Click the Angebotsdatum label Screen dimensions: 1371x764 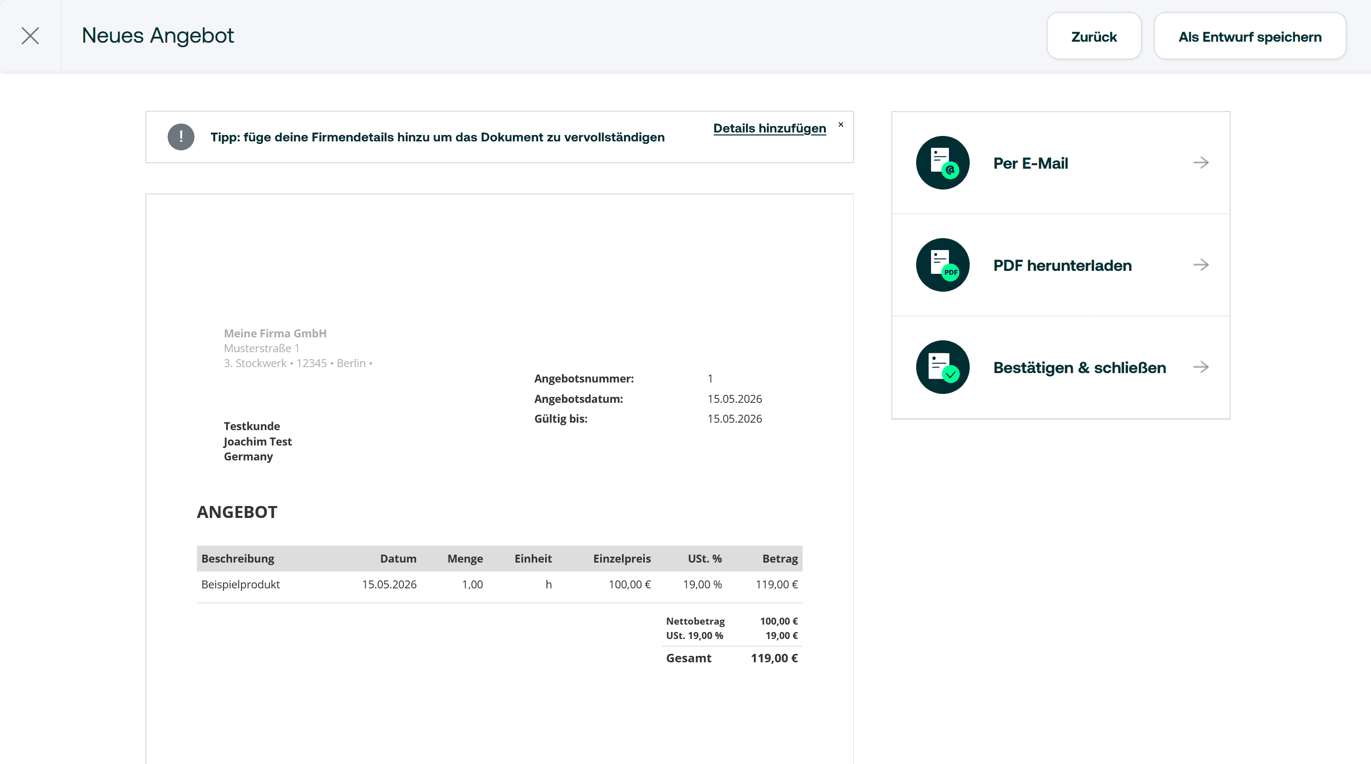tap(578, 399)
